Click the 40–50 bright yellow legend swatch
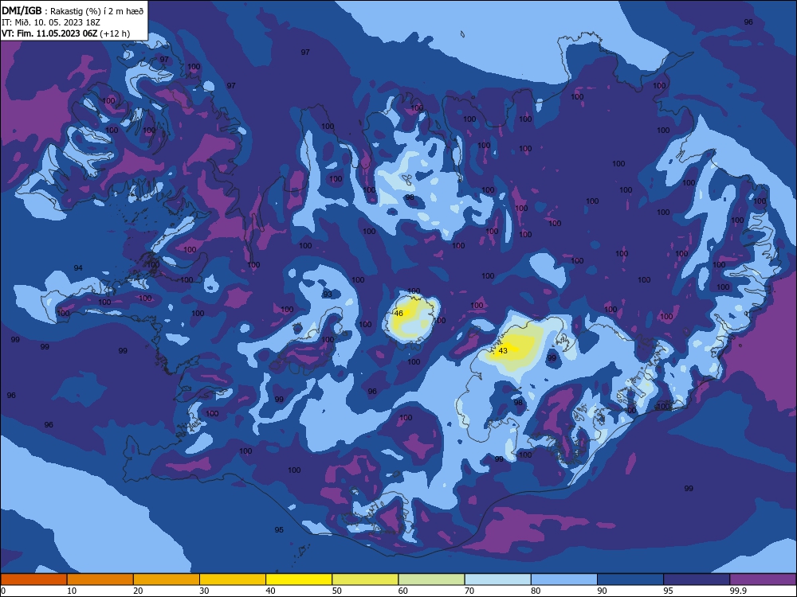797x597 pixels. click(299, 579)
